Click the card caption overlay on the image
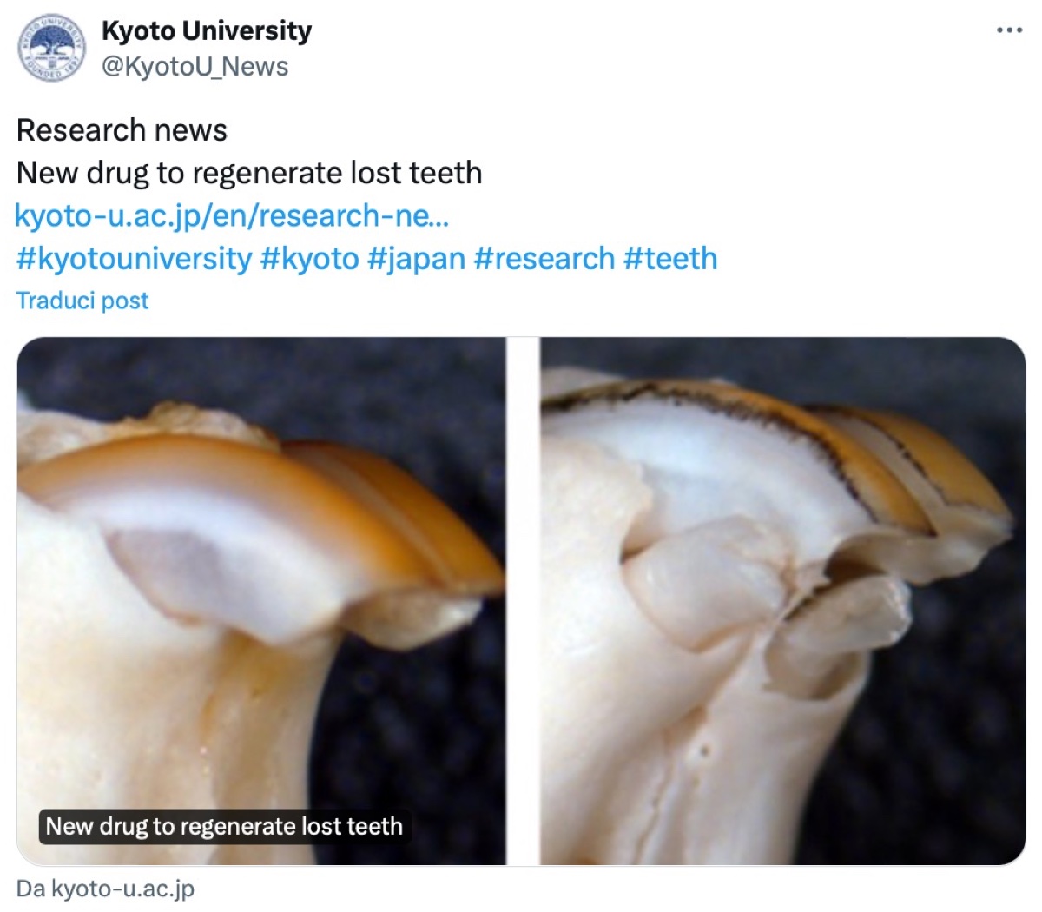This screenshot has width=1042, height=912. (x=224, y=826)
